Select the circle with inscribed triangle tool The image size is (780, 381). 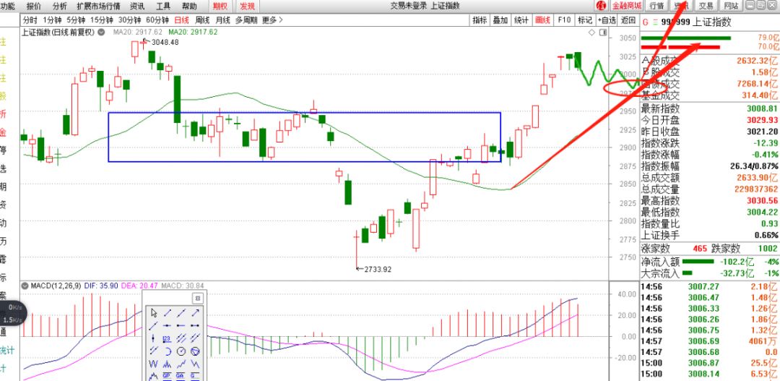pos(195,351)
